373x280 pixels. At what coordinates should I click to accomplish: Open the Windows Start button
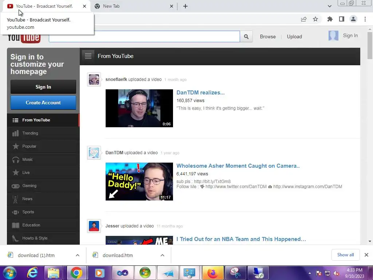point(10,273)
